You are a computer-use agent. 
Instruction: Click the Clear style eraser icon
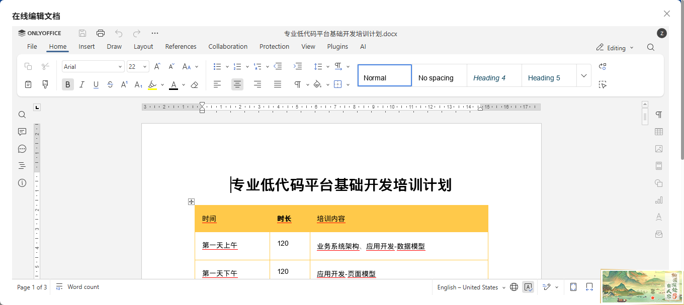[x=195, y=84]
